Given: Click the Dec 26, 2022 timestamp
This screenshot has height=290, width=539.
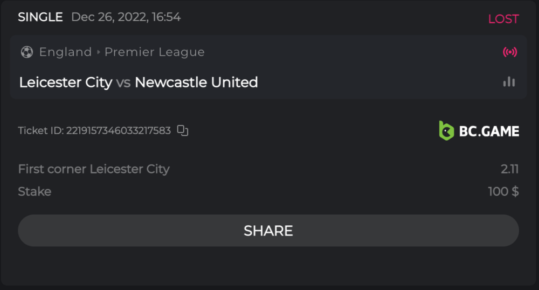Looking at the screenshot, I should (126, 17).
